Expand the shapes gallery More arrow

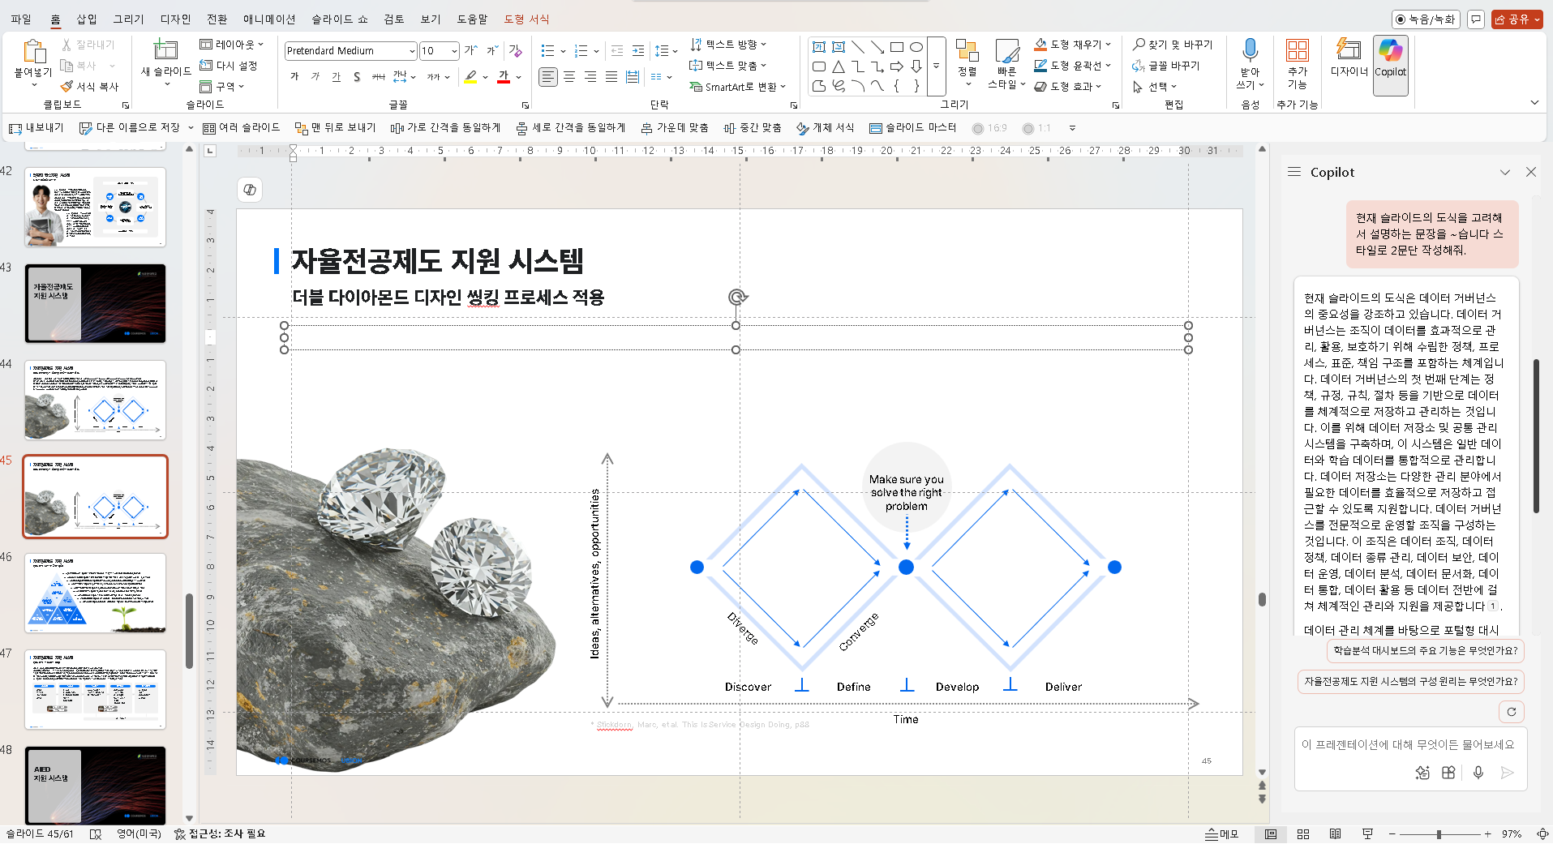point(937,66)
